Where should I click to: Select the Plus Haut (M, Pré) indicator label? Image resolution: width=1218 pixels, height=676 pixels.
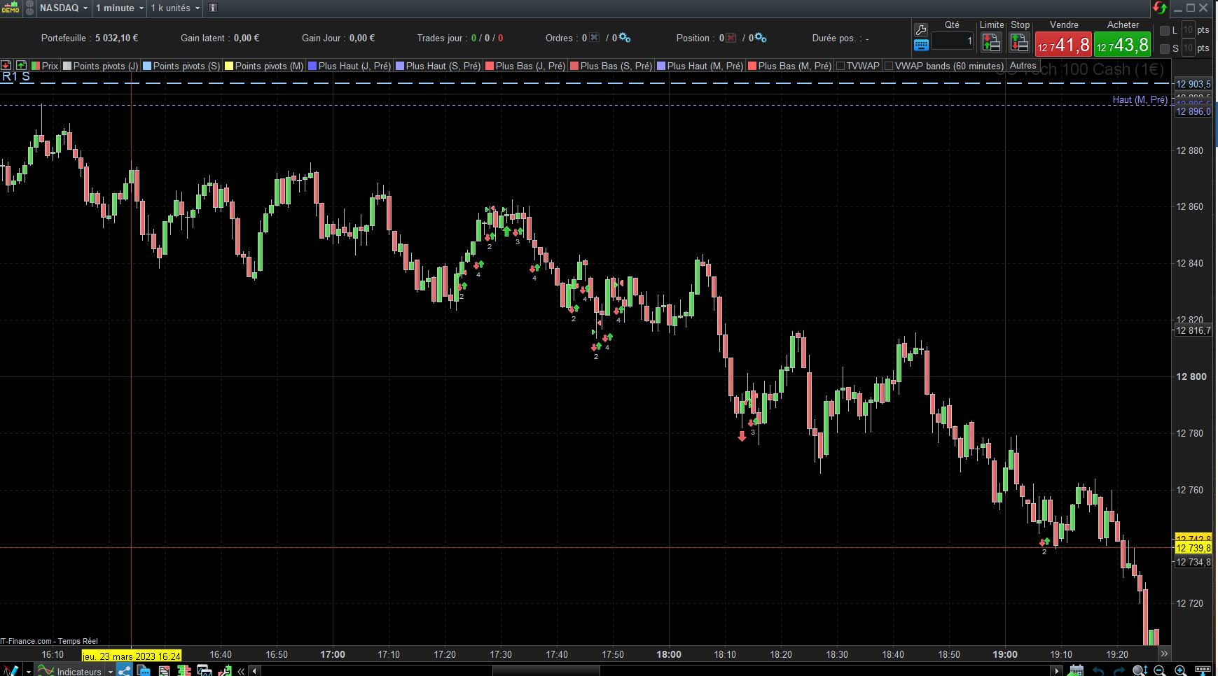[x=705, y=66]
